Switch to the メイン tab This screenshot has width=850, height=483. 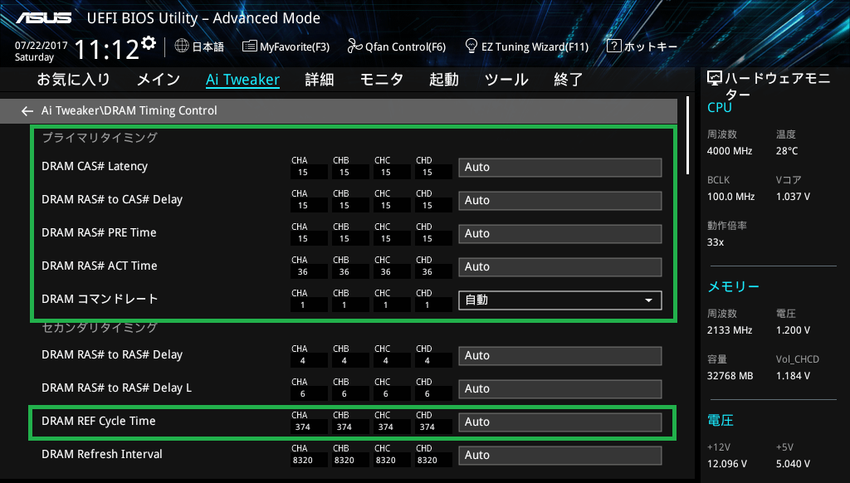pyautogui.click(x=159, y=80)
